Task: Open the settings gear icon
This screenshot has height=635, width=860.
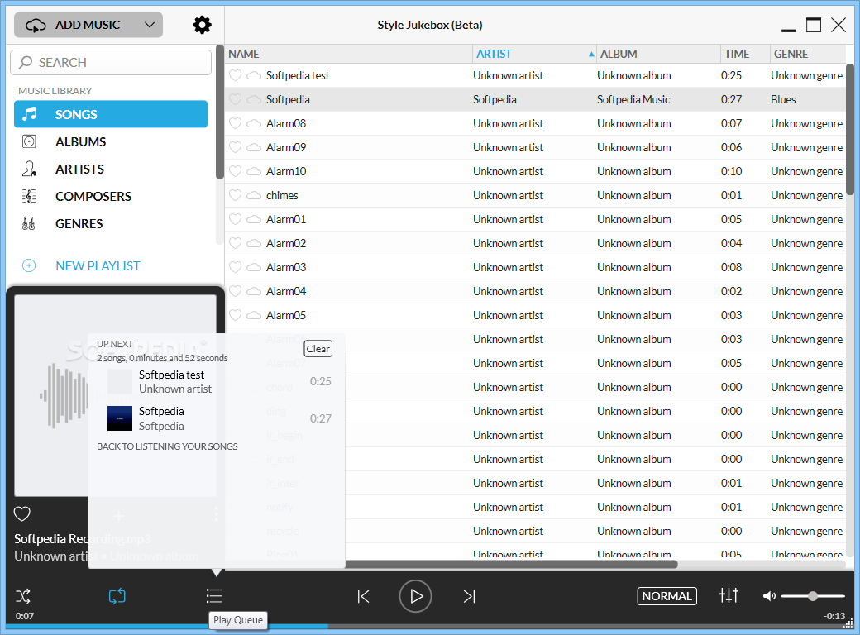Action: click(202, 25)
